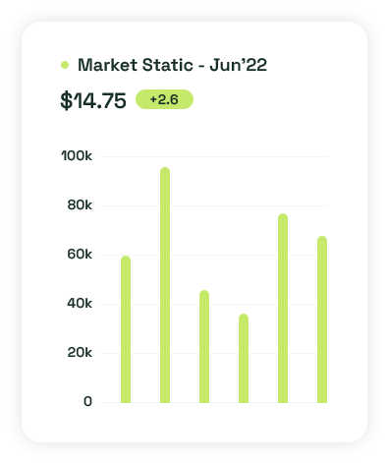Click the 20k axis label
Screen dimensions: 388x463
click(x=80, y=353)
